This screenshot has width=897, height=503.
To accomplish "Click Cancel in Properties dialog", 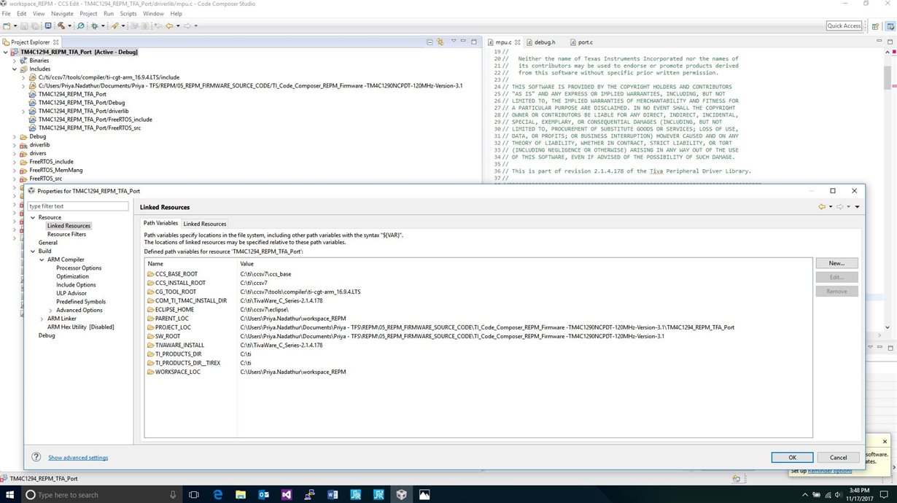I will tap(838, 457).
